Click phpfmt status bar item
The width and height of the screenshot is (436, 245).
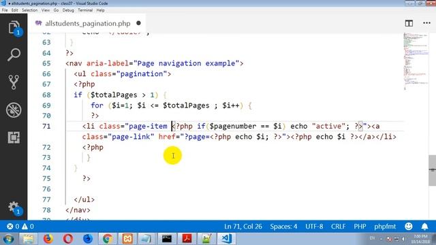(385, 227)
